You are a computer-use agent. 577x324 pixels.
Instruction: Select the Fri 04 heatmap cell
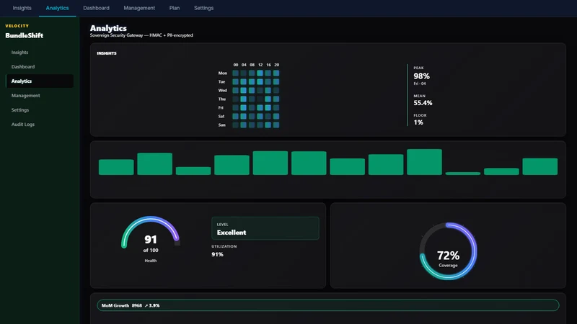pos(244,107)
